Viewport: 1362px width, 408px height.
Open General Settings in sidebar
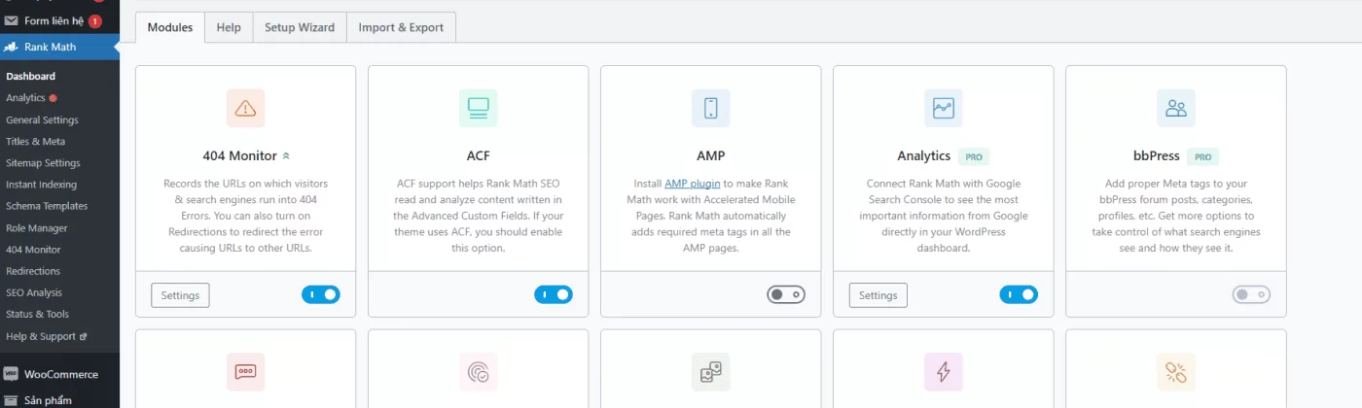click(x=42, y=119)
